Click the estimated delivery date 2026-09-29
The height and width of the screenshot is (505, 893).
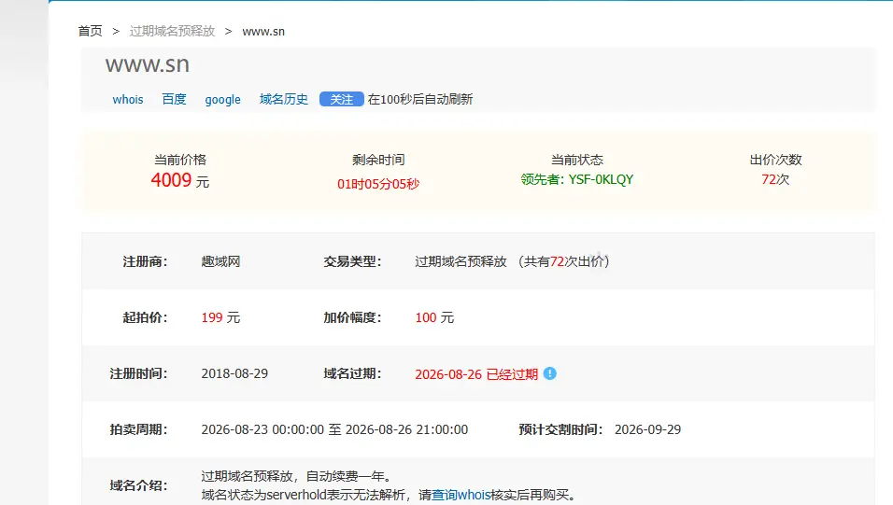pos(647,429)
